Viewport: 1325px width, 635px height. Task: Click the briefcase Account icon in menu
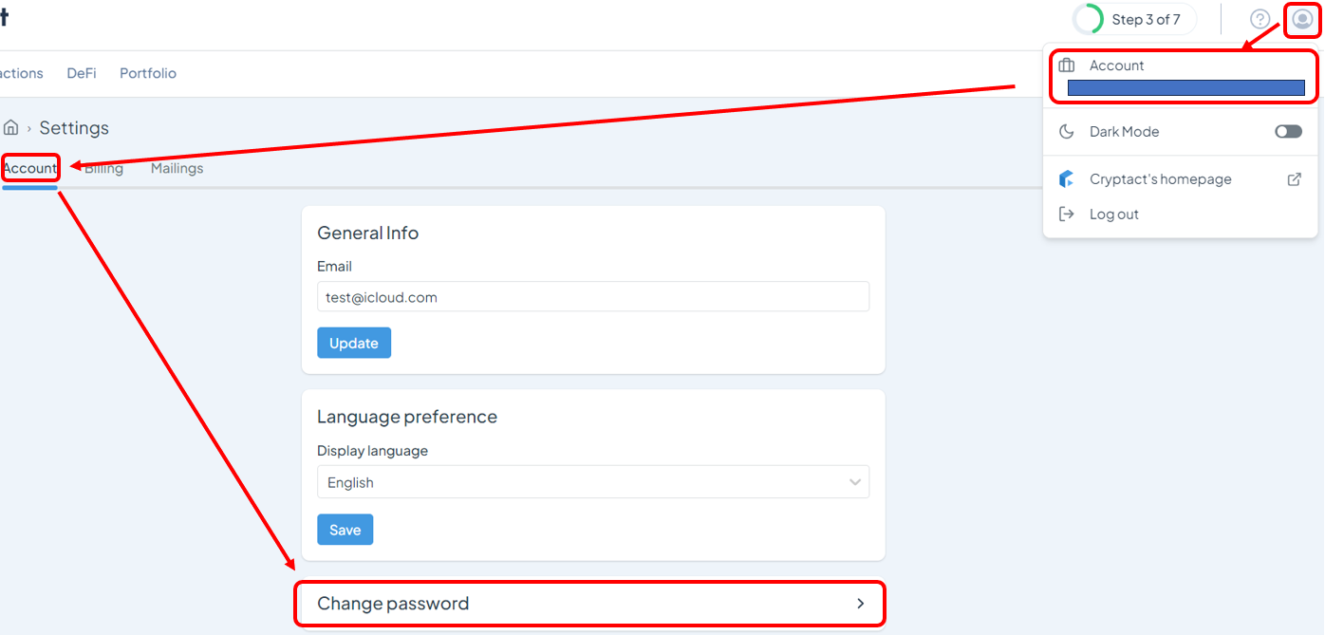click(1067, 65)
